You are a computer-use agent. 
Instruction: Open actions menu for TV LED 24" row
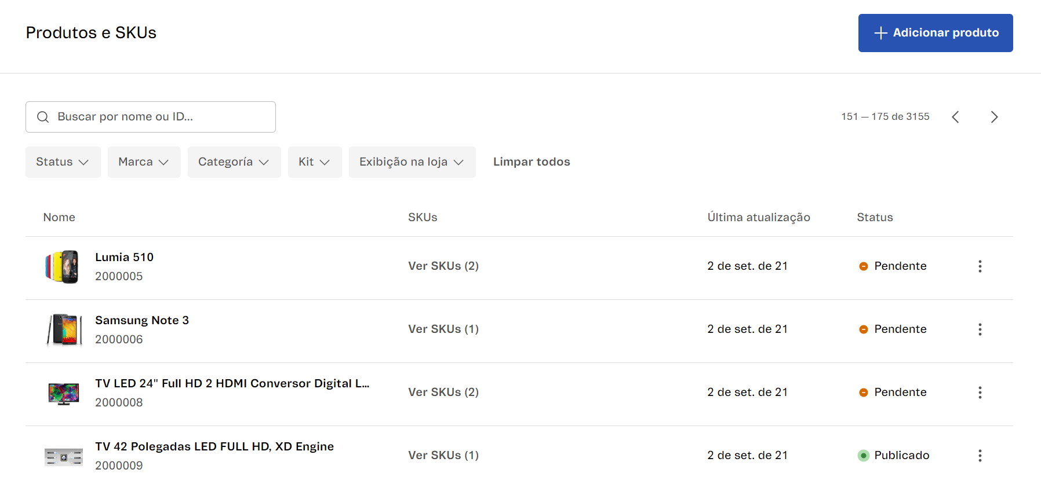click(980, 393)
